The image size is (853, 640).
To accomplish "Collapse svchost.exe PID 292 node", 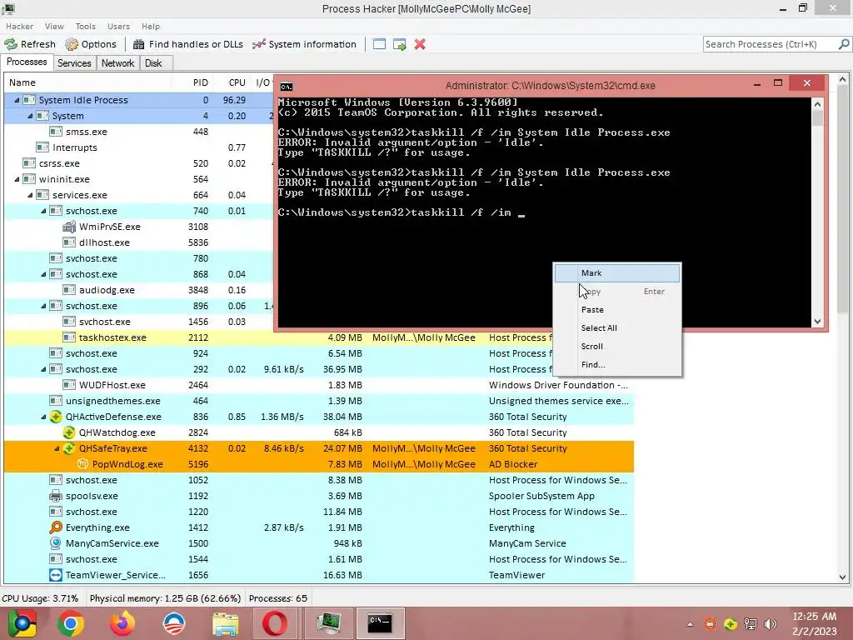I will tap(43, 369).
